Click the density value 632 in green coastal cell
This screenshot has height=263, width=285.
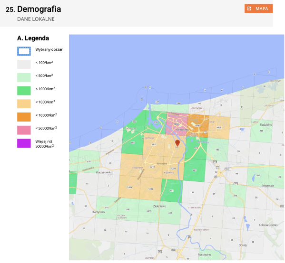(x=134, y=122)
